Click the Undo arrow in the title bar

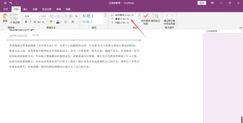[11, 3]
